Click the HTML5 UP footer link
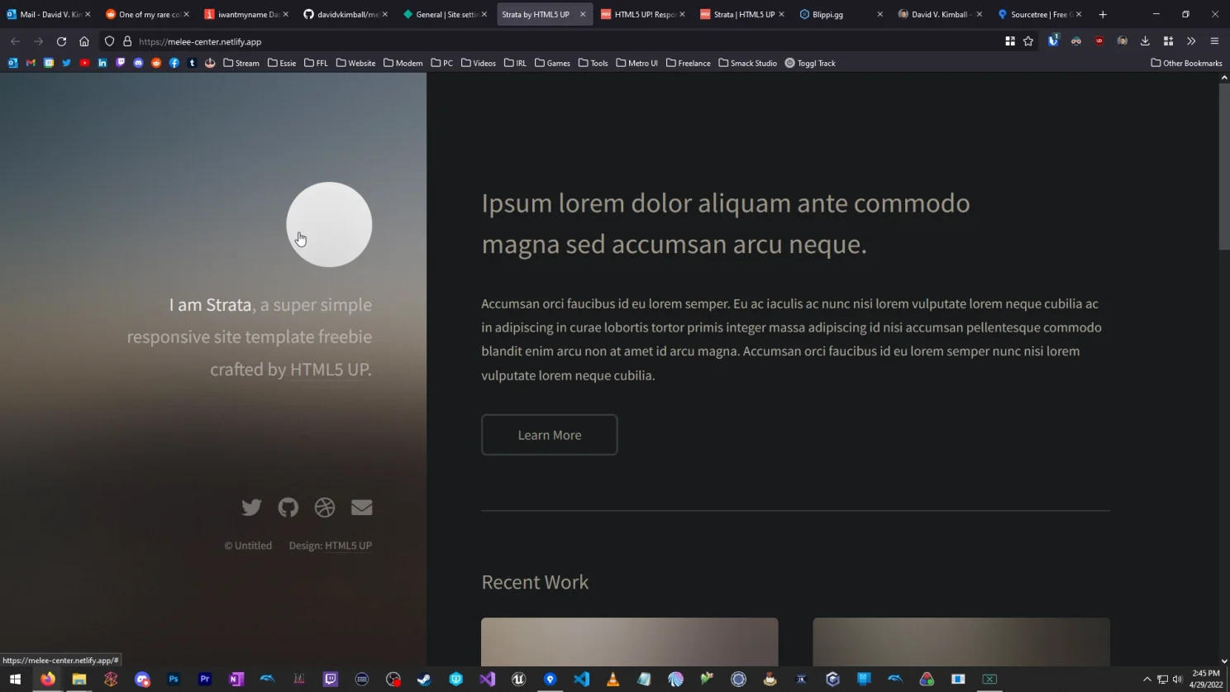Viewport: 1230px width, 692px height. tap(347, 545)
